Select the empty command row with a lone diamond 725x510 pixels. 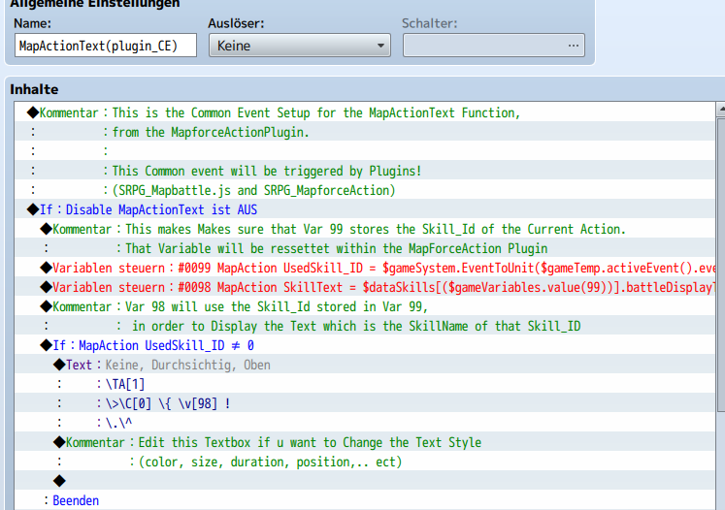365,481
